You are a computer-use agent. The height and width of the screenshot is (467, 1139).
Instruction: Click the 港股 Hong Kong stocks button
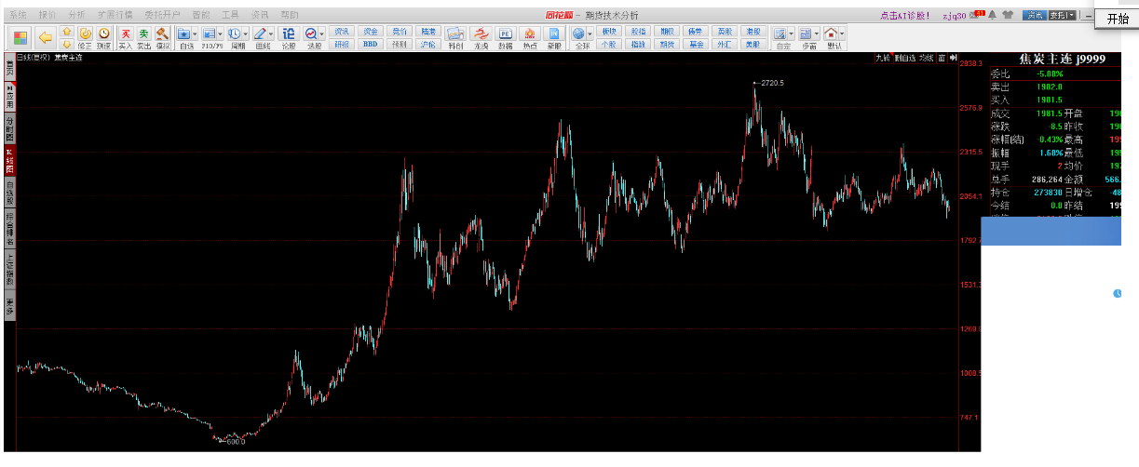coord(753,32)
